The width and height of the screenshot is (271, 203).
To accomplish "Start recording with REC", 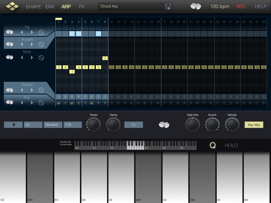I will (241, 6).
